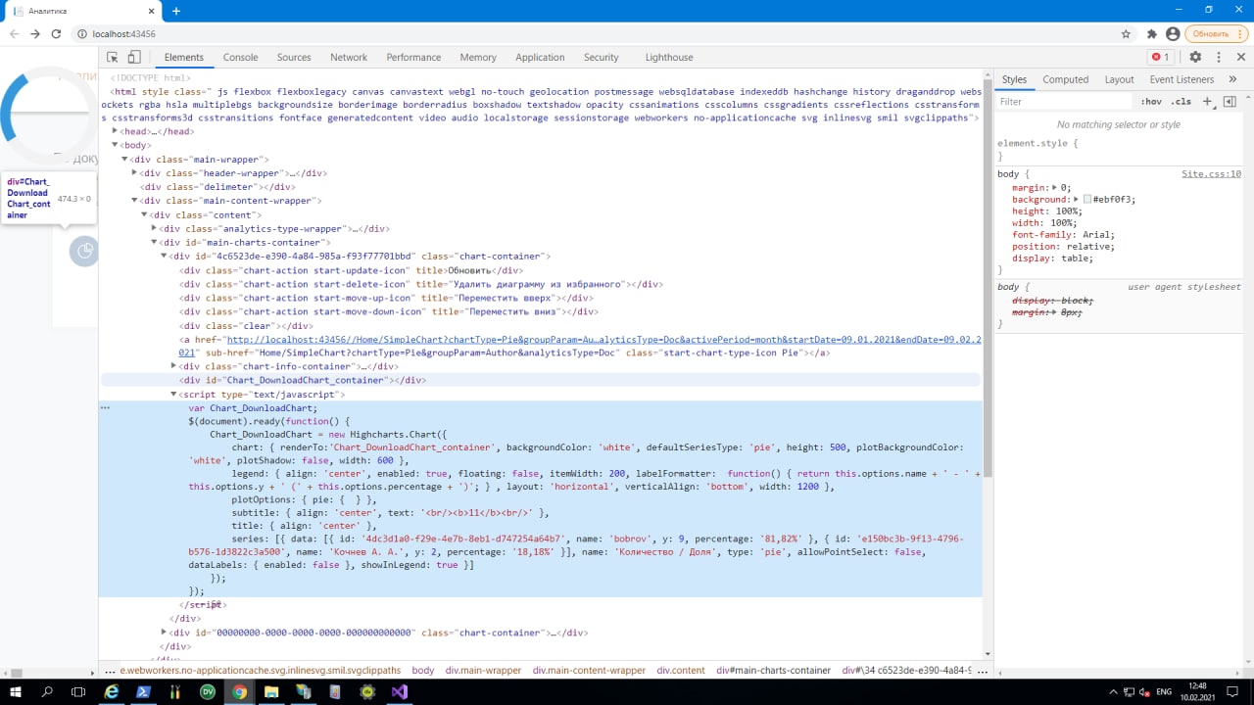Collapse the script text/javascript node
The width and height of the screenshot is (1254, 705).
[x=174, y=394]
